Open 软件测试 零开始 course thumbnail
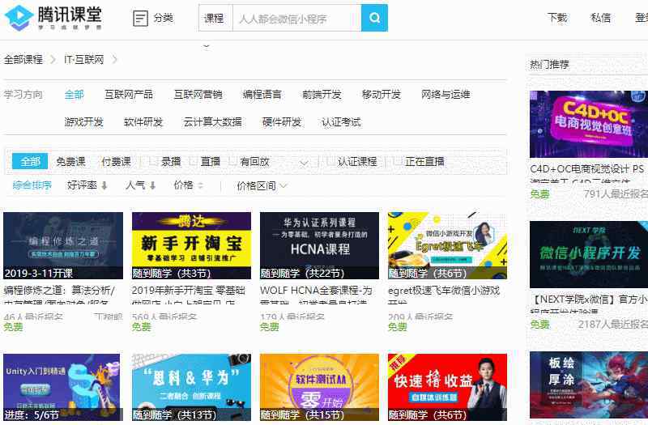Screen dimensions: 648x425 coord(319,387)
